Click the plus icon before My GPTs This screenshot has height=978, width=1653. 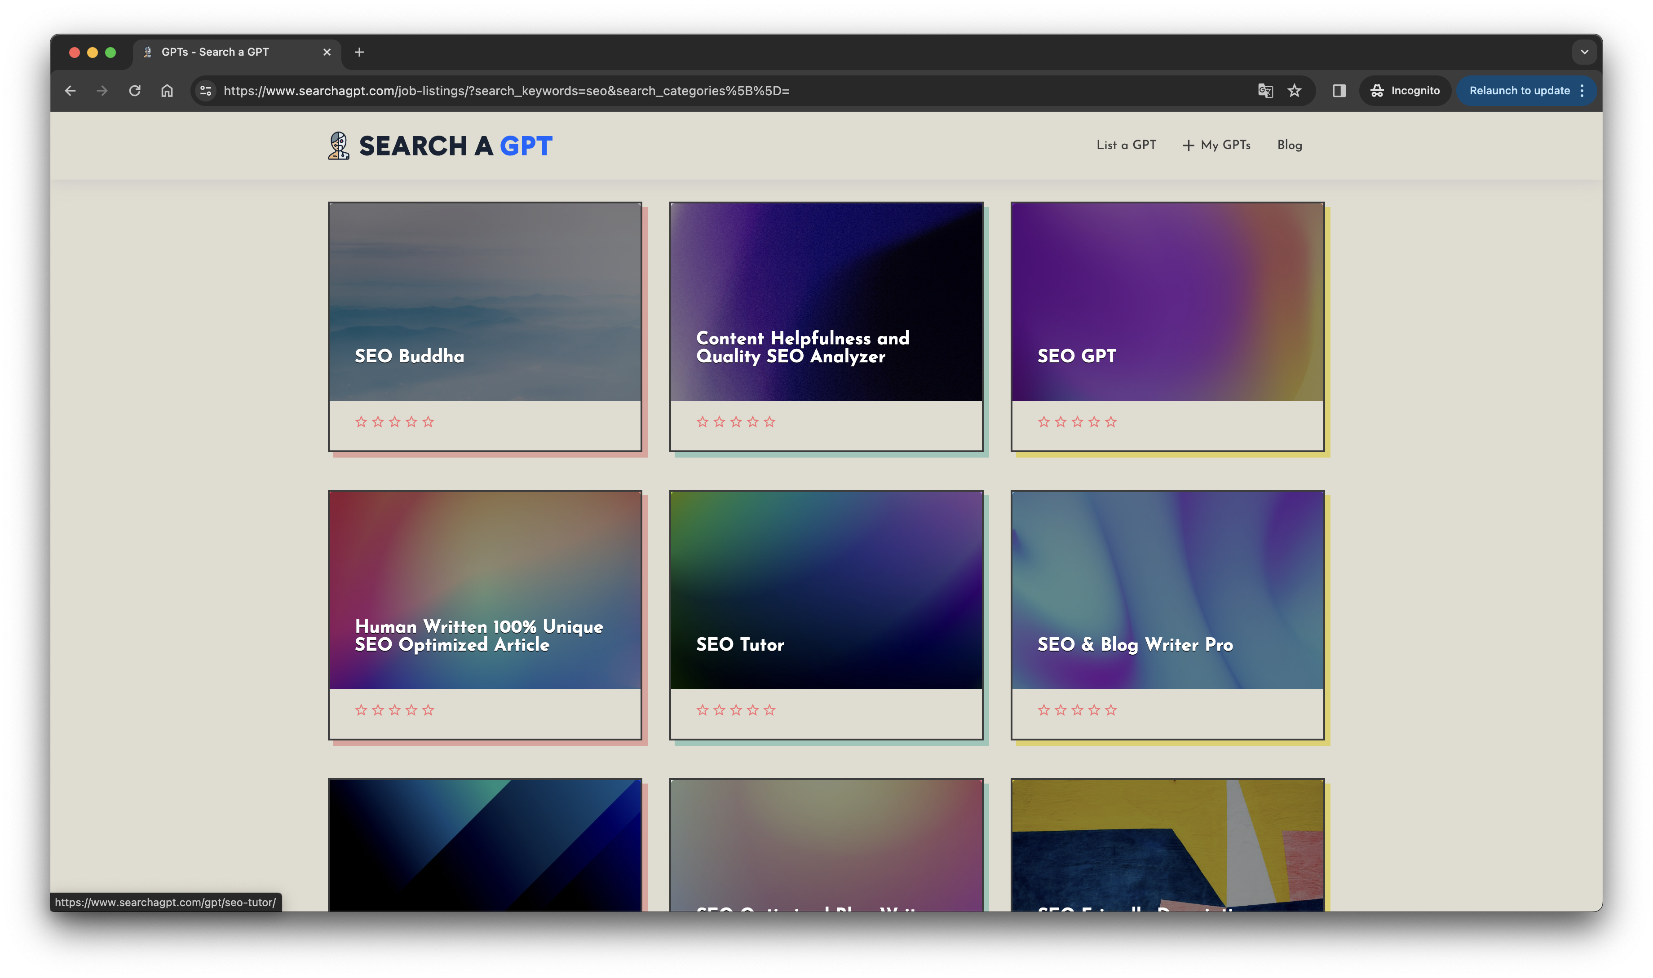click(x=1189, y=145)
